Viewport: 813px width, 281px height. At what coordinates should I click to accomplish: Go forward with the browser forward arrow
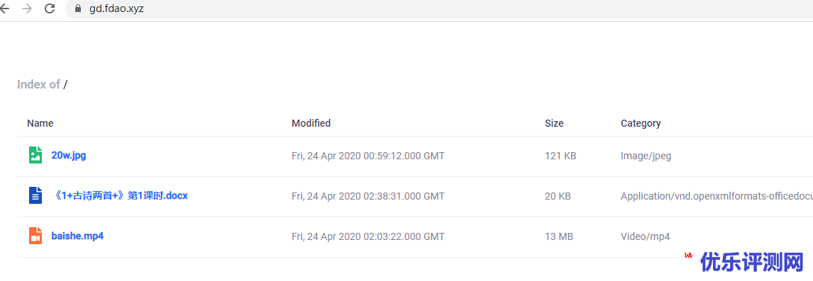27,8
